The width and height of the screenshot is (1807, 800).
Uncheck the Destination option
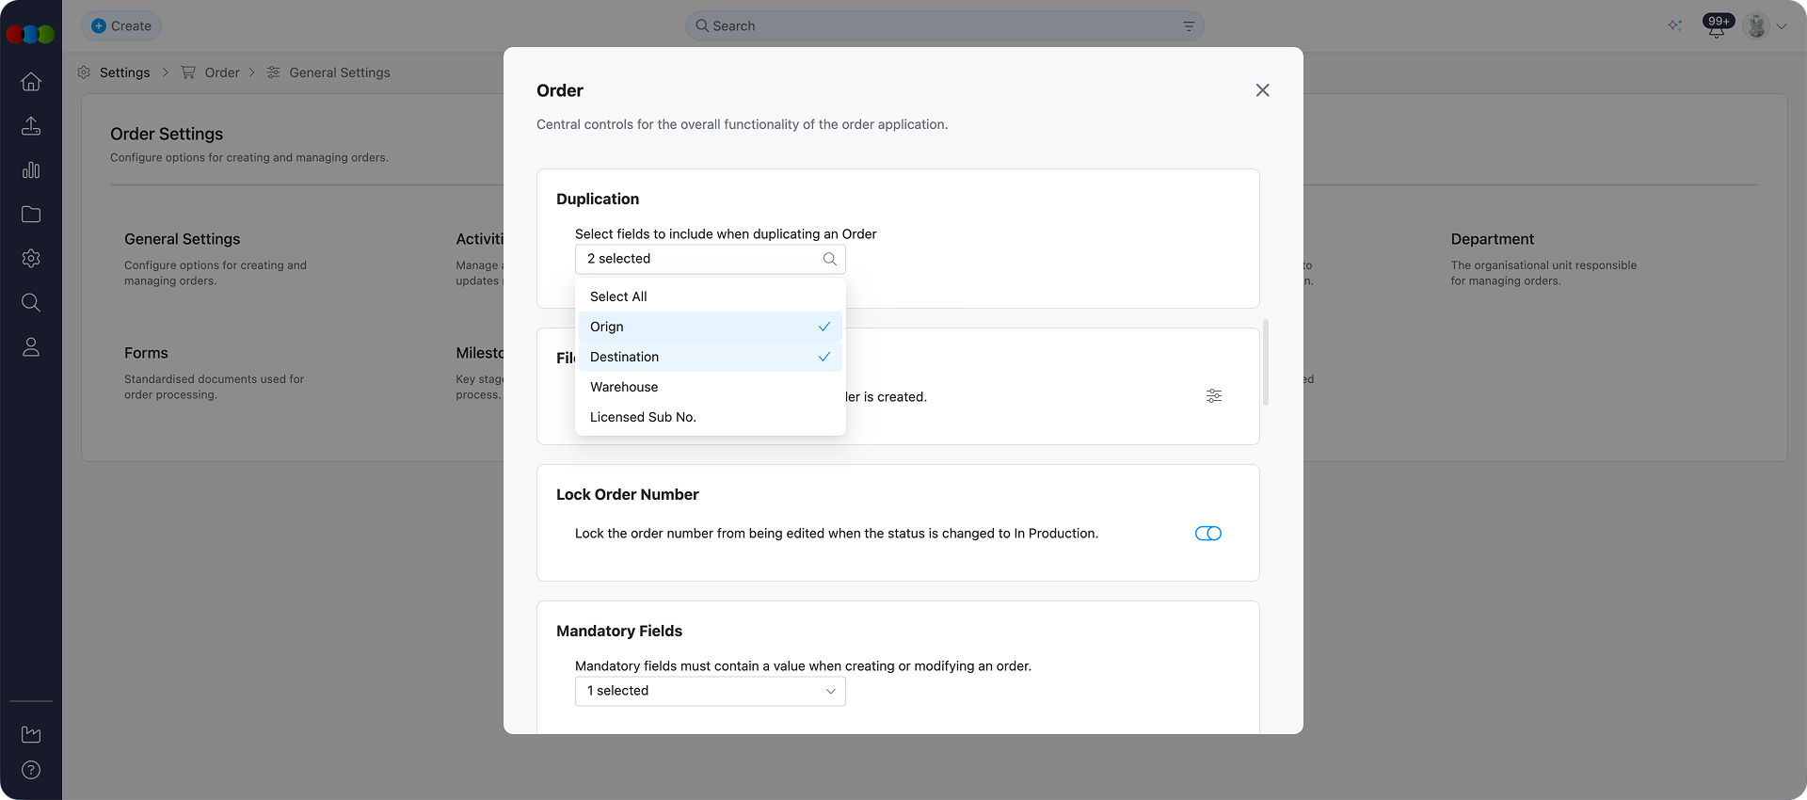coord(710,357)
